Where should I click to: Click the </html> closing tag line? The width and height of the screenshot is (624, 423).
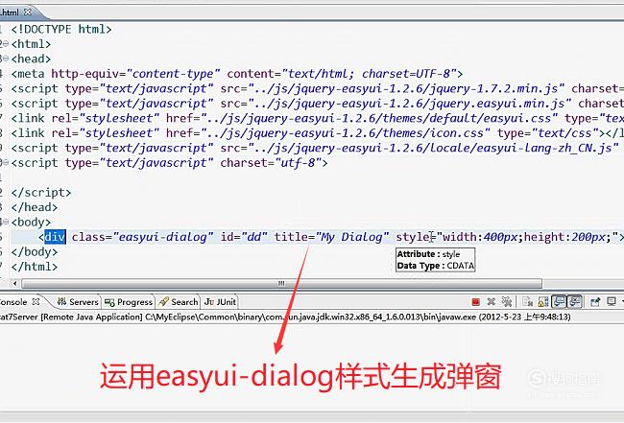(35, 267)
